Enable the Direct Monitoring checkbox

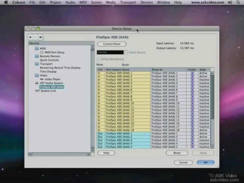(x=99, y=59)
